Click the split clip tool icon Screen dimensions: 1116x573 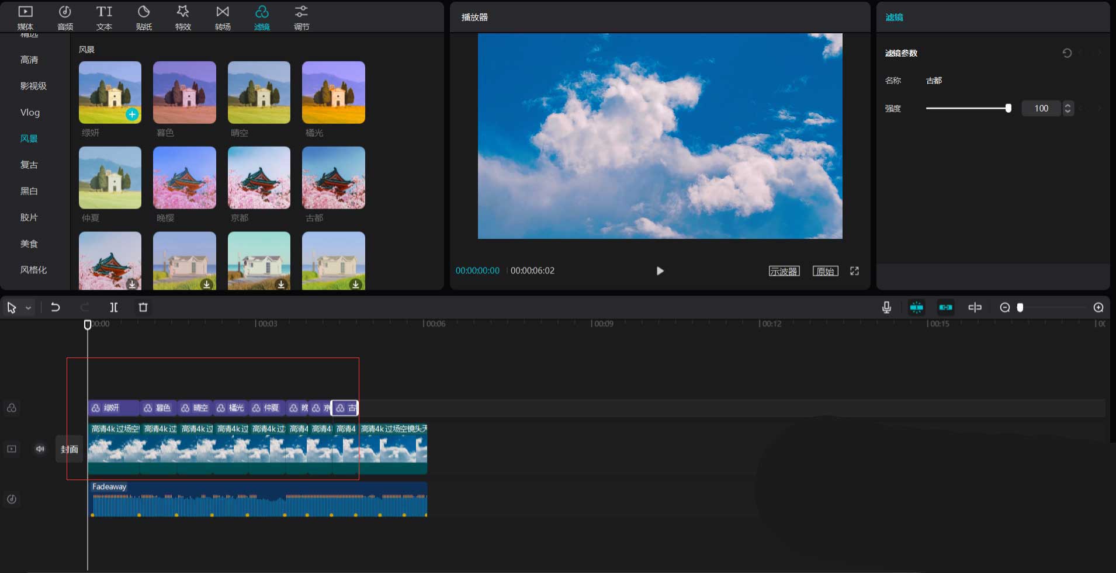click(114, 307)
